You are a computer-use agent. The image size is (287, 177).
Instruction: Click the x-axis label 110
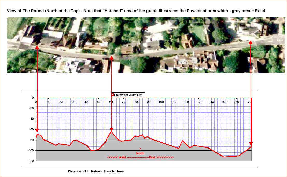174,102
